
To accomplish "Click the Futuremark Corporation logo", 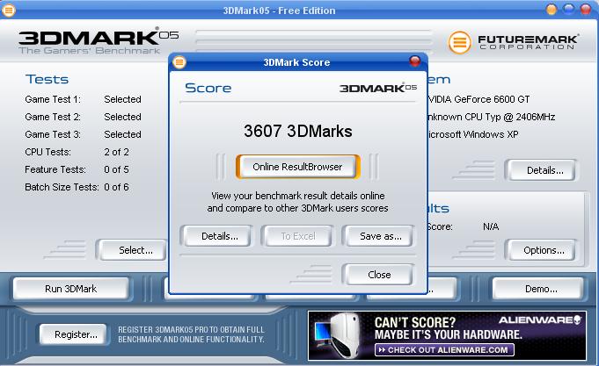I will (x=514, y=42).
